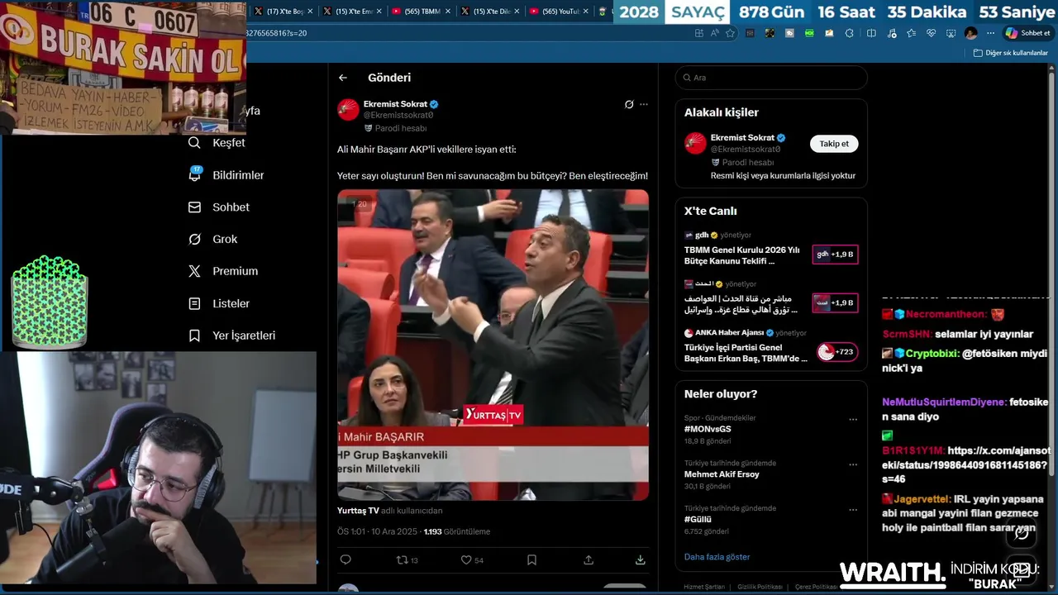This screenshot has width=1058, height=595.
Task: Click the share icon under post
Action: 589,559
